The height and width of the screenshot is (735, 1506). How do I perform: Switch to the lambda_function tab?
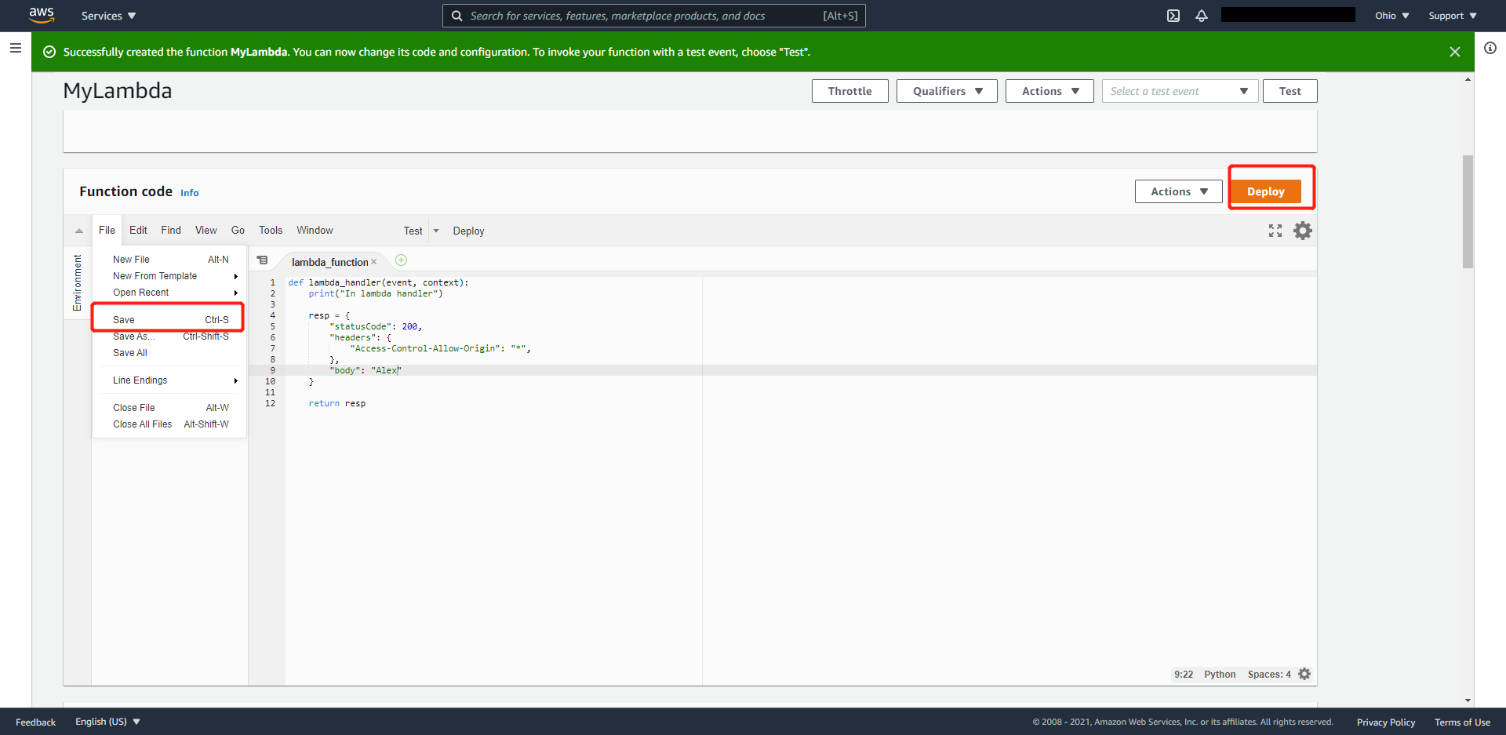click(x=329, y=262)
